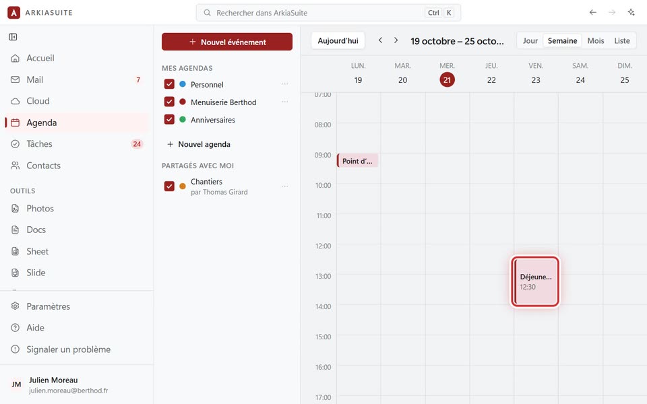Switch to Jour view
Image resolution: width=647 pixels, height=404 pixels.
(x=530, y=41)
